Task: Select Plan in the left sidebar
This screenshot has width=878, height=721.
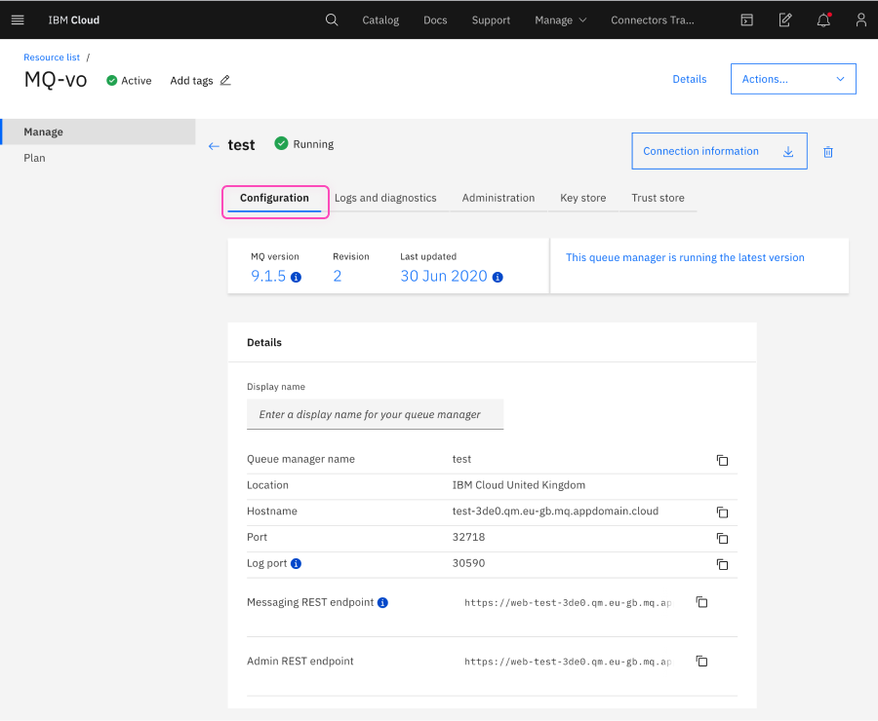Action: tap(34, 157)
